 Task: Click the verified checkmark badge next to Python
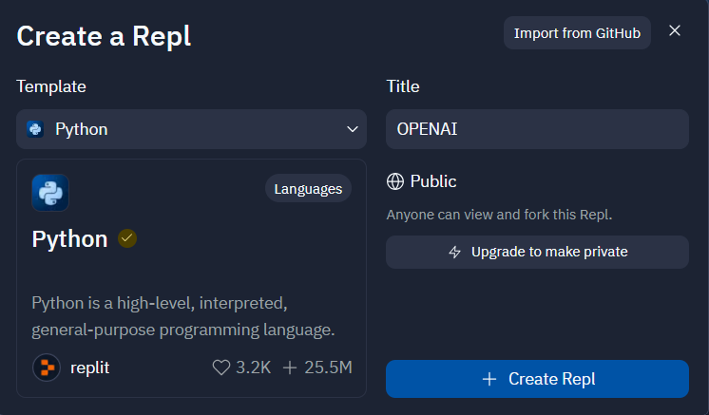point(127,238)
